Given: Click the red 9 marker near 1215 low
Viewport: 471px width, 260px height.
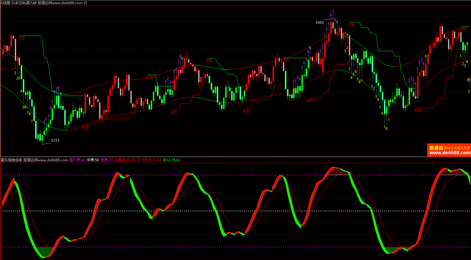Looking at the screenshot, I should (x=32, y=121).
